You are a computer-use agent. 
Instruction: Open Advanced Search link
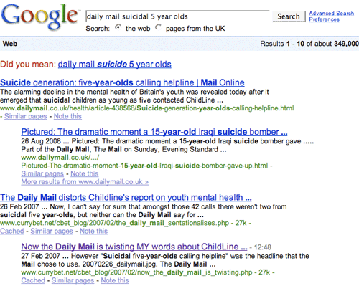pos(332,14)
